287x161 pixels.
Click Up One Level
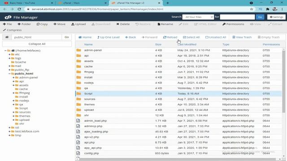point(109,37)
